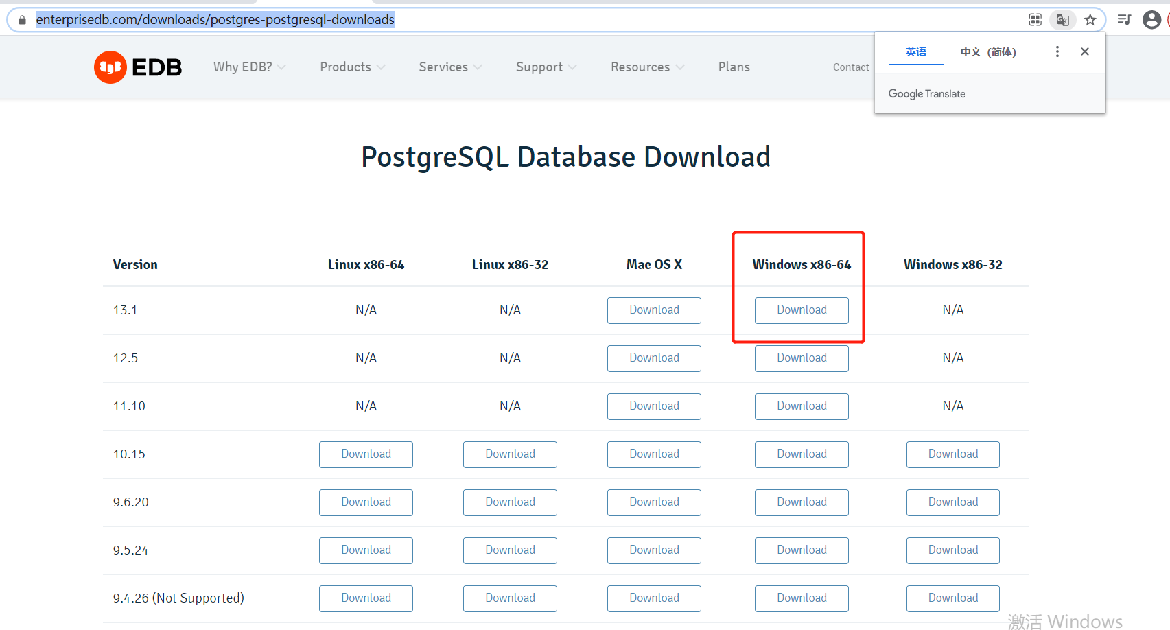1170x630 pixels.
Task: Download 9.4.26 for Linux x86-32
Action: pos(510,598)
